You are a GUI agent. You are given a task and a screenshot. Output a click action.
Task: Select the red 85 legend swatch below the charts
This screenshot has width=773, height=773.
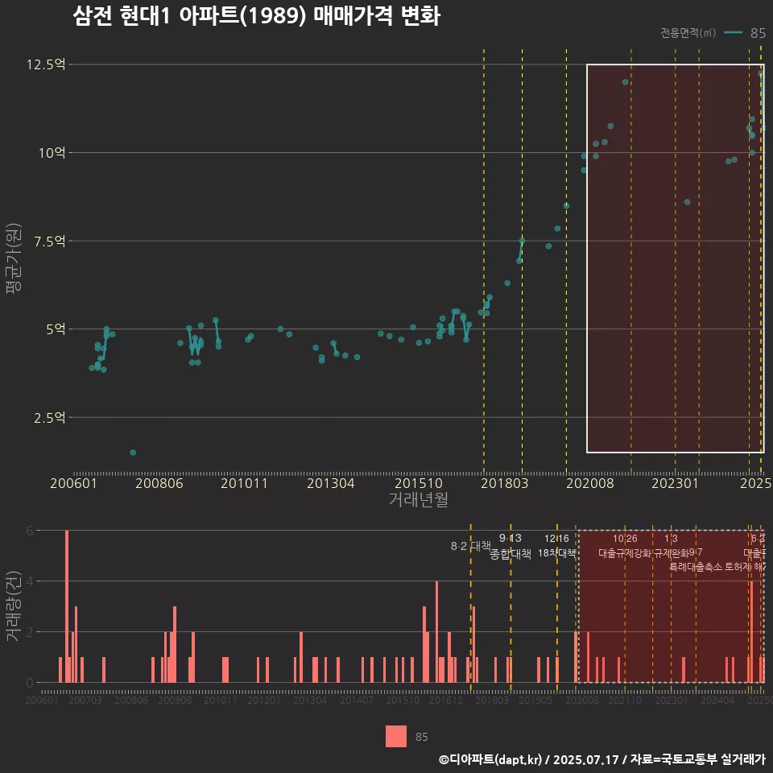tap(396, 736)
